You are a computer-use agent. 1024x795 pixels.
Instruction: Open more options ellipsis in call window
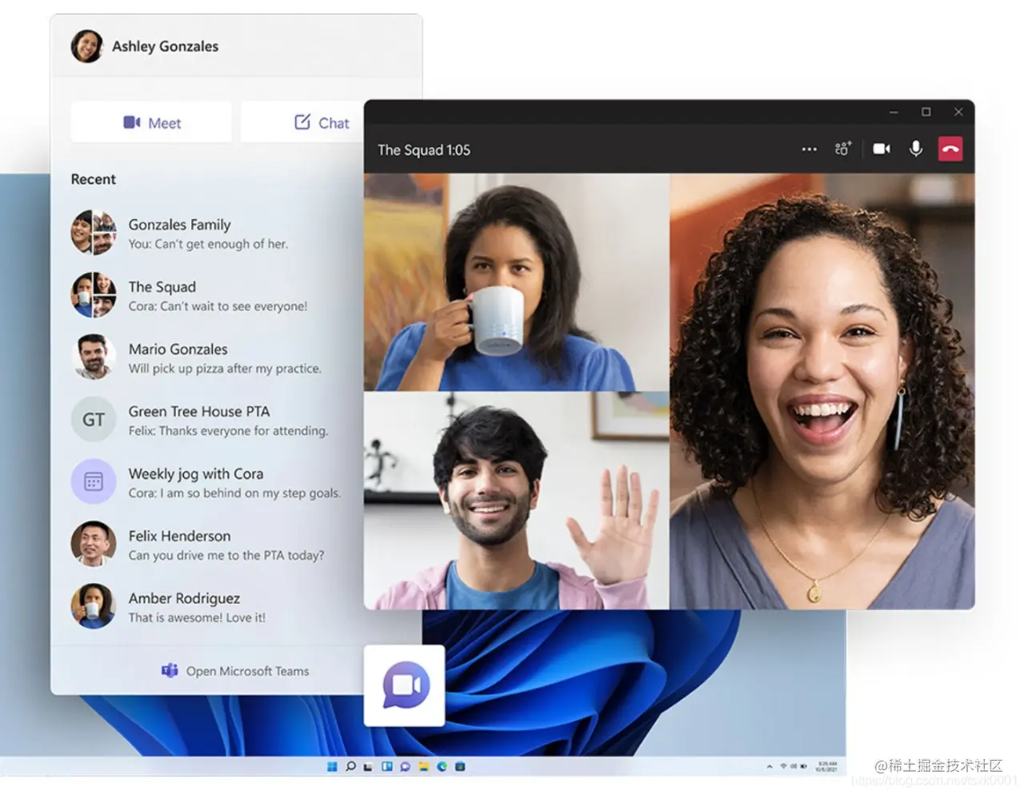(x=809, y=150)
